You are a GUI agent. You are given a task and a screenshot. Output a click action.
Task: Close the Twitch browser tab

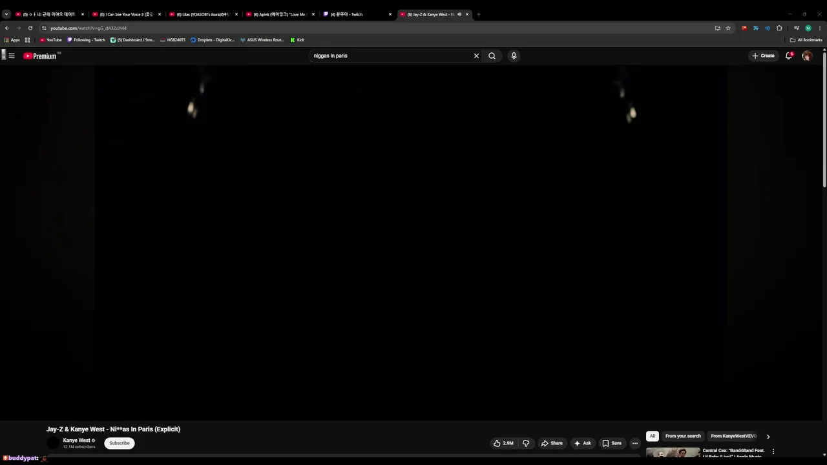[x=390, y=14]
